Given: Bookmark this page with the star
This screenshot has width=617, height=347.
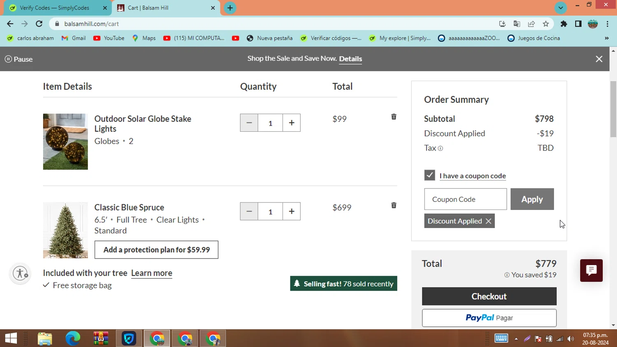Looking at the screenshot, I should pyautogui.click(x=546, y=24).
